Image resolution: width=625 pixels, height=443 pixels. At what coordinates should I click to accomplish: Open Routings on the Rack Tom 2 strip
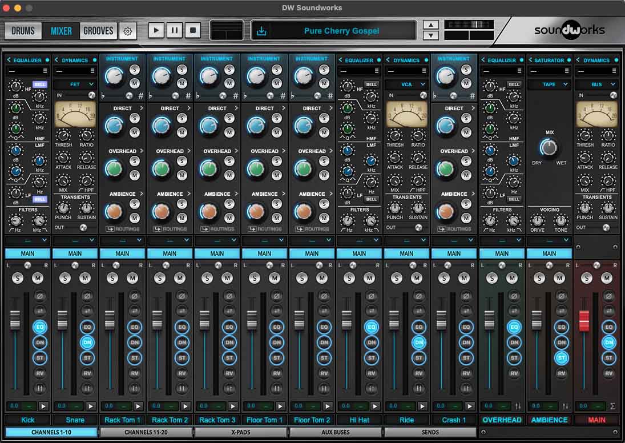[170, 229]
